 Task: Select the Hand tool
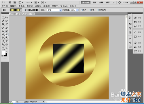click(3, 48)
